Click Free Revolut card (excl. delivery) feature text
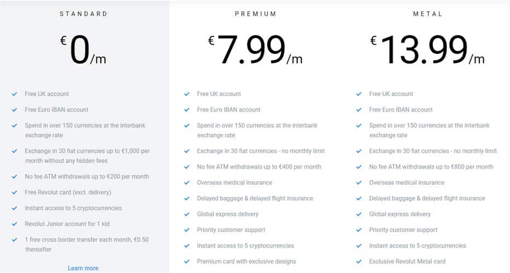Viewport: 510px width, 273px height. 68,193
